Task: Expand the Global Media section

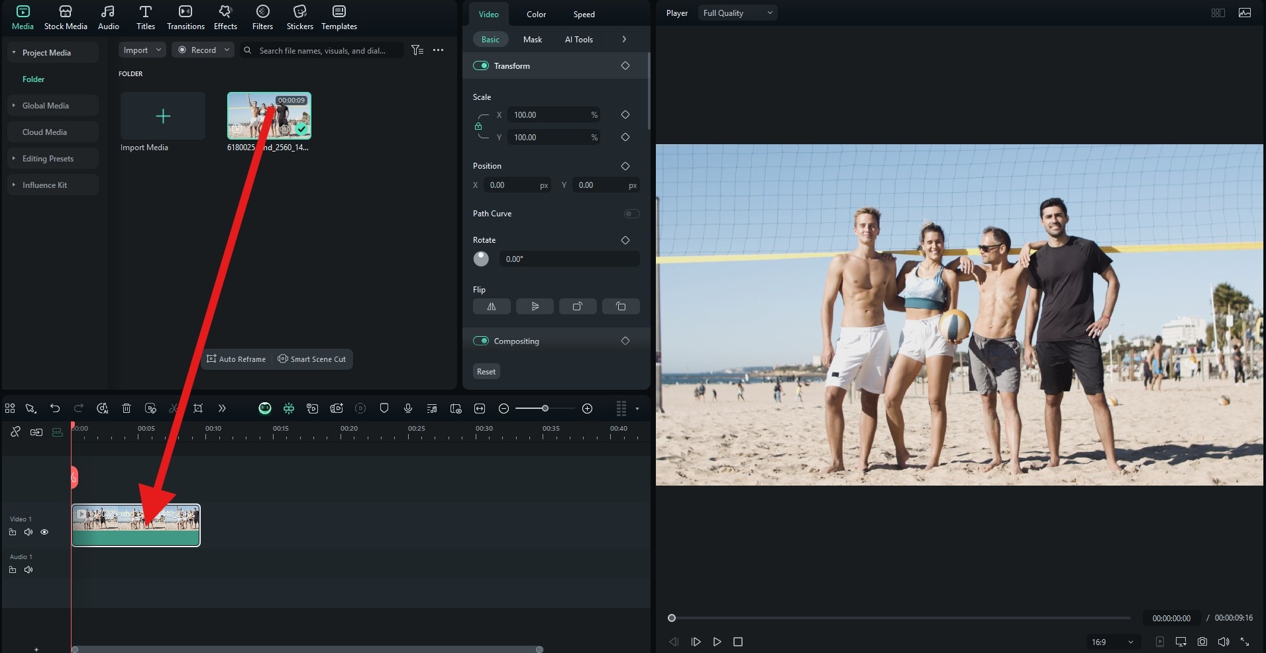Action: point(52,105)
